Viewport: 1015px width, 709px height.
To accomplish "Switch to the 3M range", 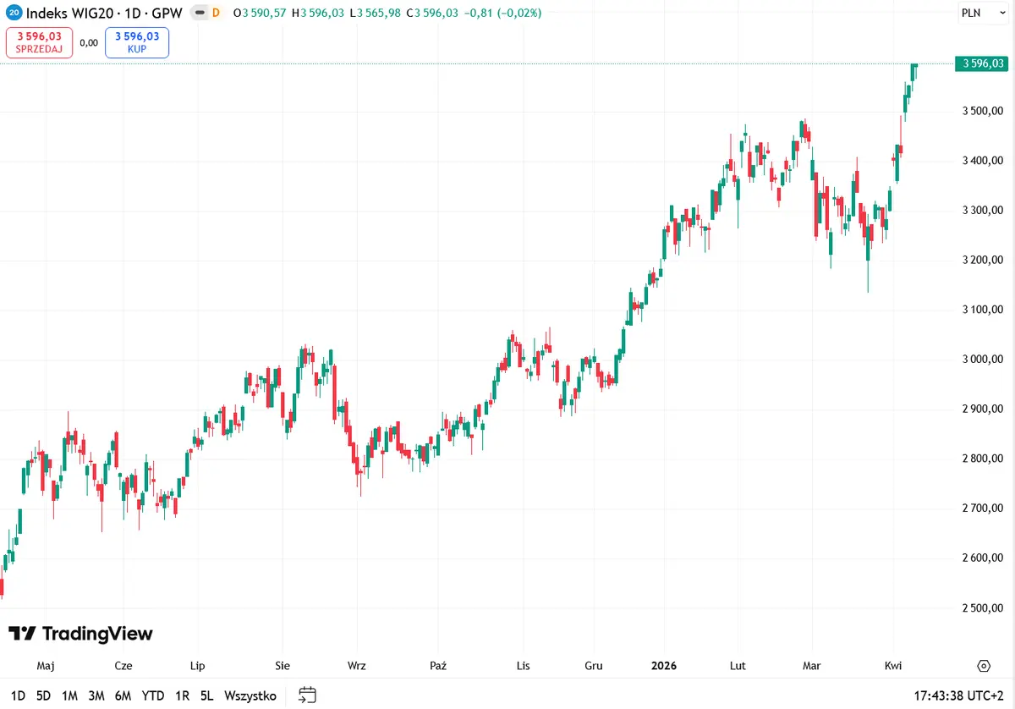I will pos(96,695).
